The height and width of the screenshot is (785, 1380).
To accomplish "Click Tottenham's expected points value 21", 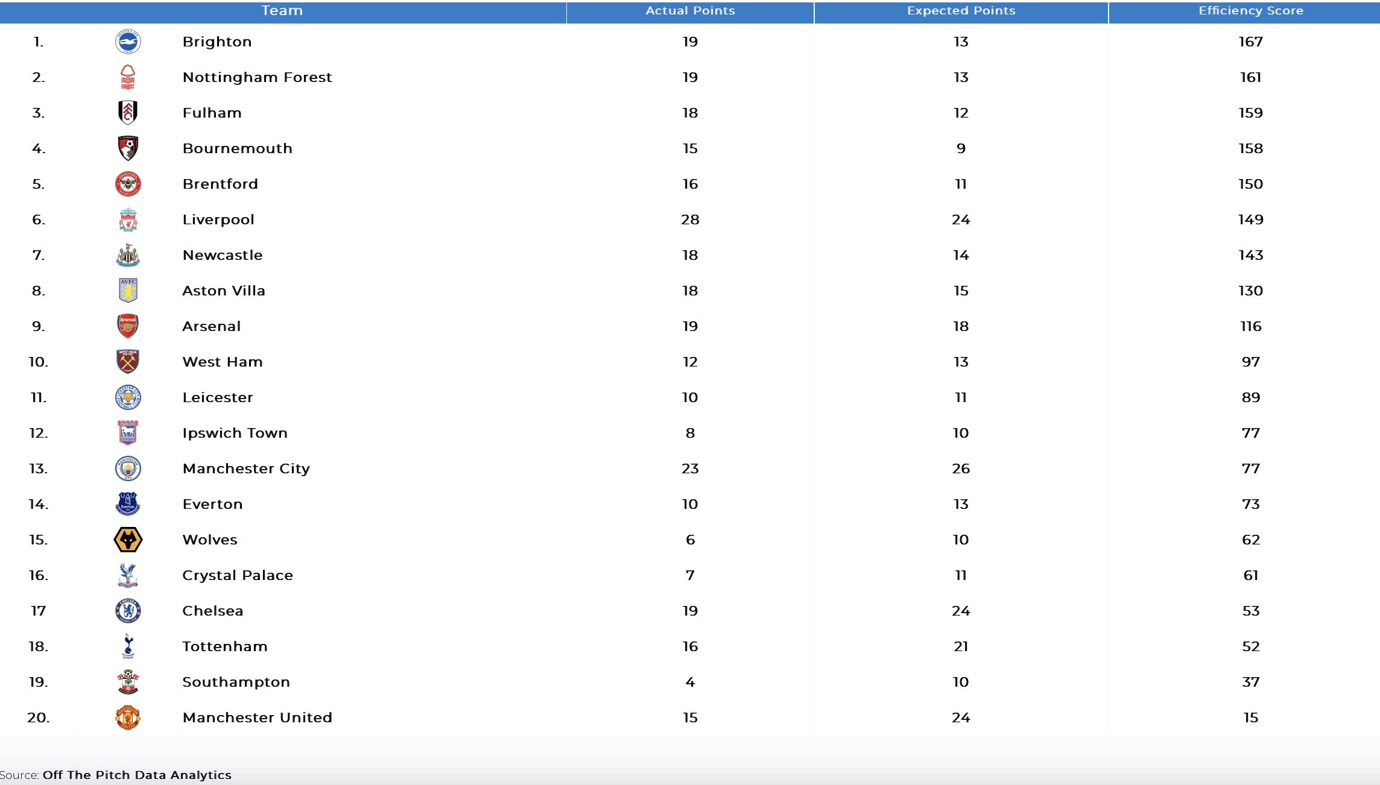I will click(961, 646).
